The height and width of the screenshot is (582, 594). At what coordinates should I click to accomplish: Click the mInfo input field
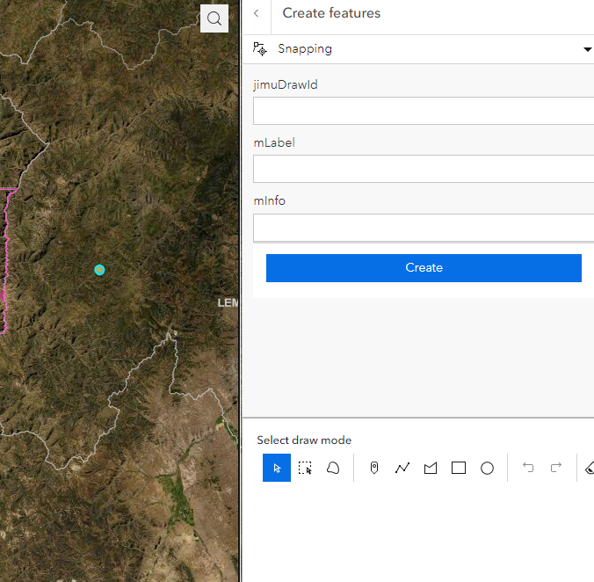pos(424,227)
